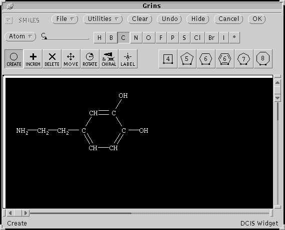This screenshot has width=285, height=230.
Task: Activate the DELETE tool
Action: tap(52, 59)
